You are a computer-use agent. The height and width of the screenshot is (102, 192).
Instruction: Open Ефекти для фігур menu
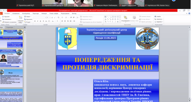click(x=146, y=22)
